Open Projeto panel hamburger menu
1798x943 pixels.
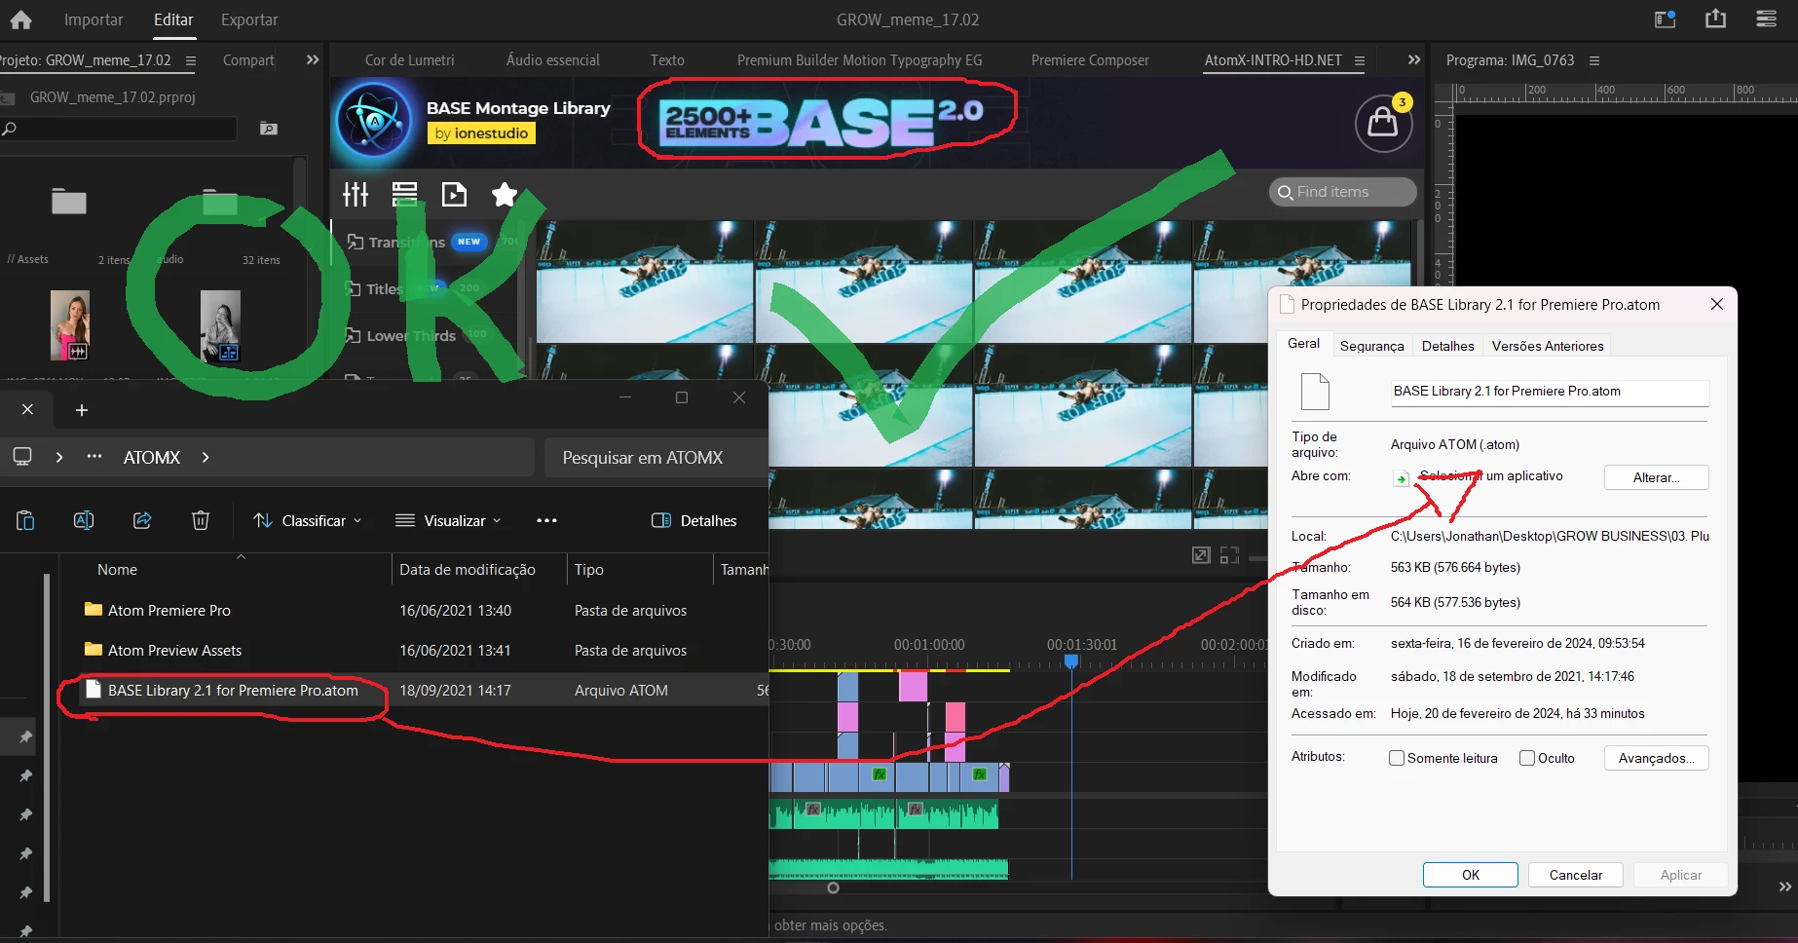(191, 60)
